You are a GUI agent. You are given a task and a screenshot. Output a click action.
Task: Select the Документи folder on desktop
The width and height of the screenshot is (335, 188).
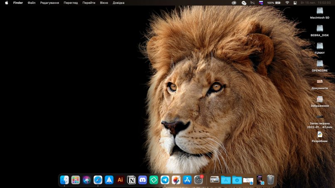pos(320,82)
